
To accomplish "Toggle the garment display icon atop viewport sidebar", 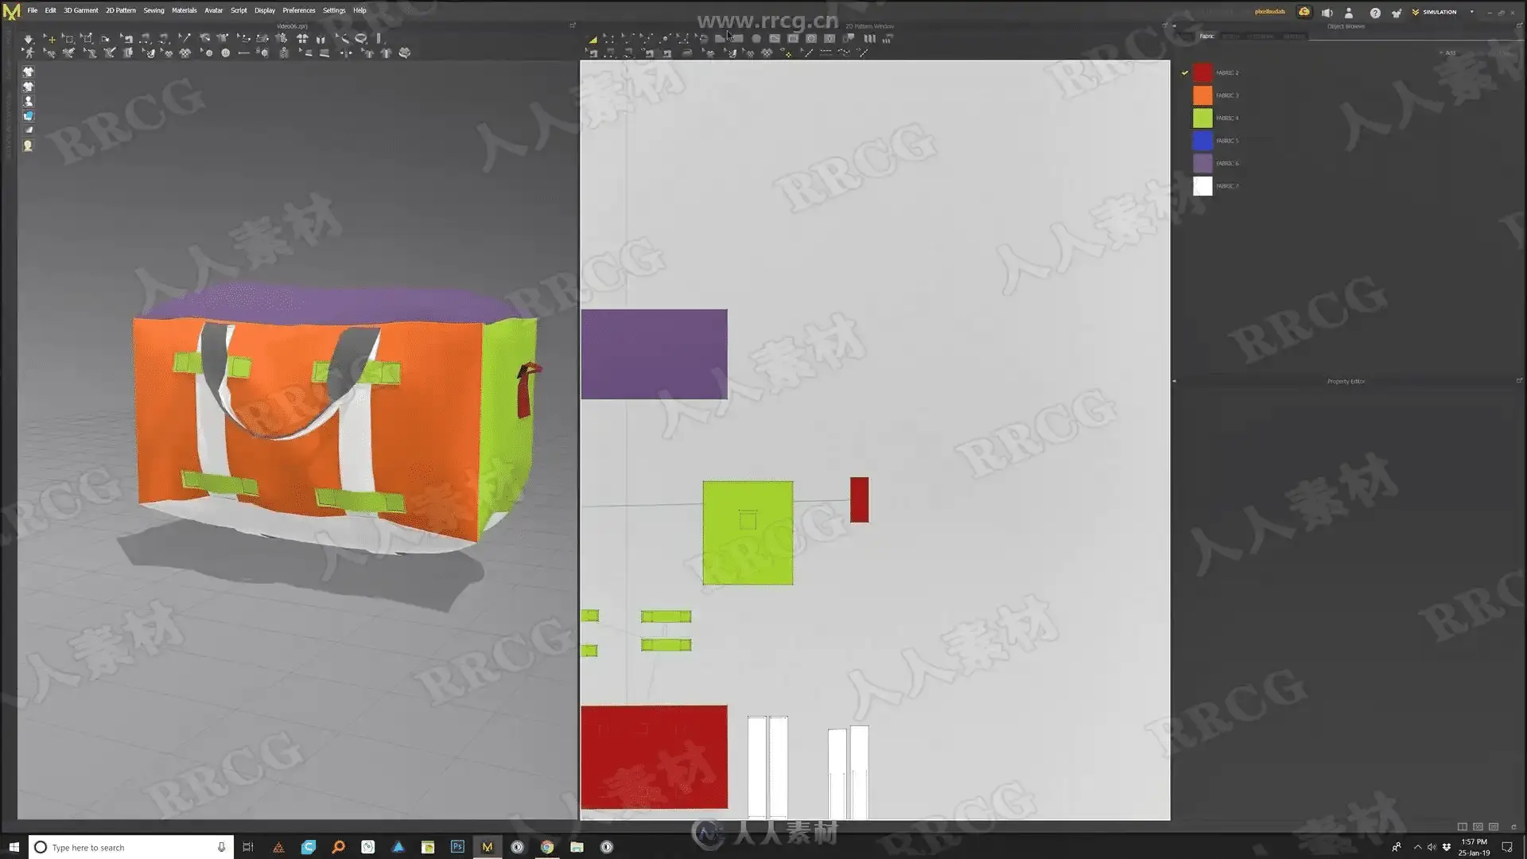I will point(28,72).
